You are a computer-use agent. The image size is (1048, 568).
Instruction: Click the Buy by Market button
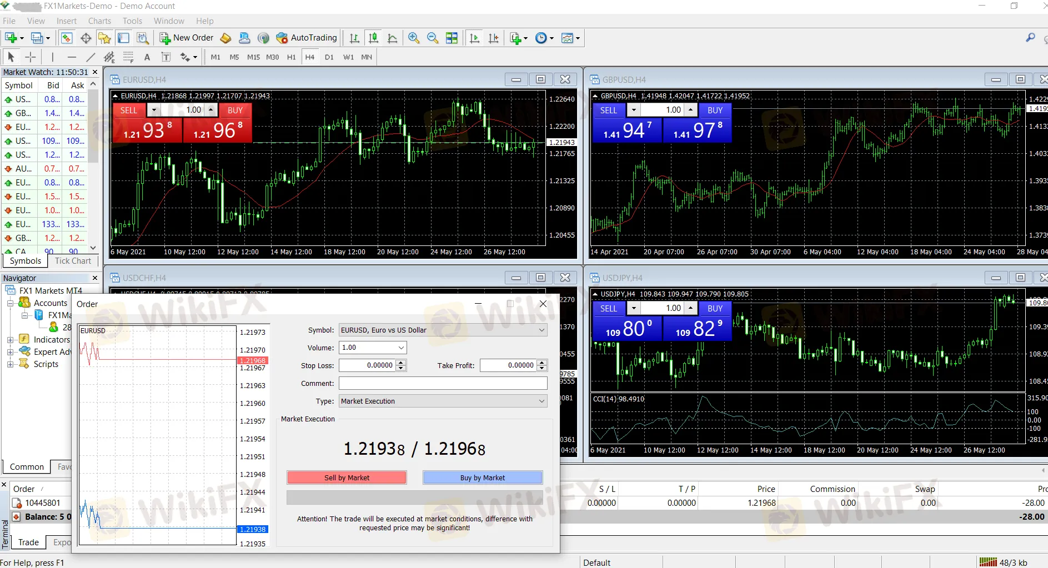pyautogui.click(x=482, y=477)
